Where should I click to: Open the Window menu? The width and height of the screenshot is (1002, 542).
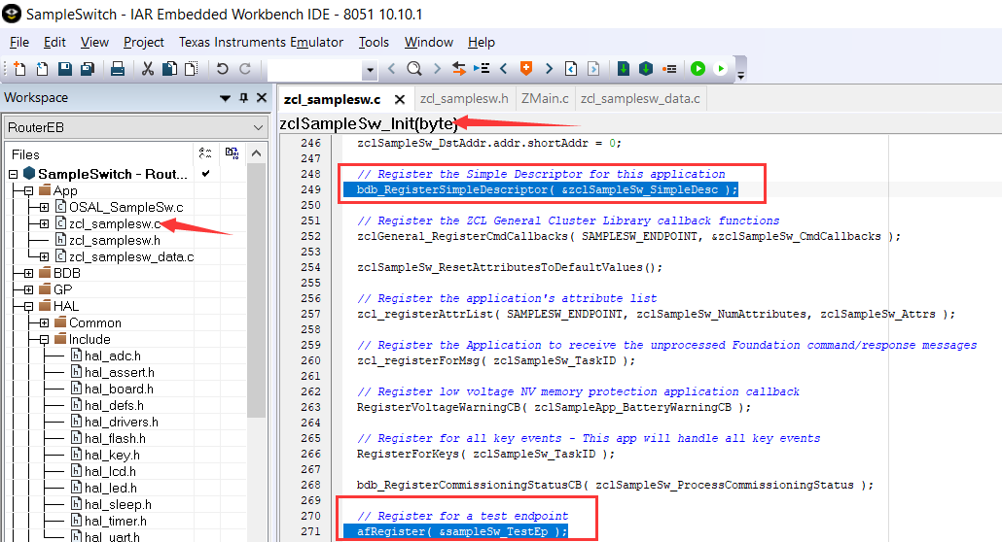429,42
